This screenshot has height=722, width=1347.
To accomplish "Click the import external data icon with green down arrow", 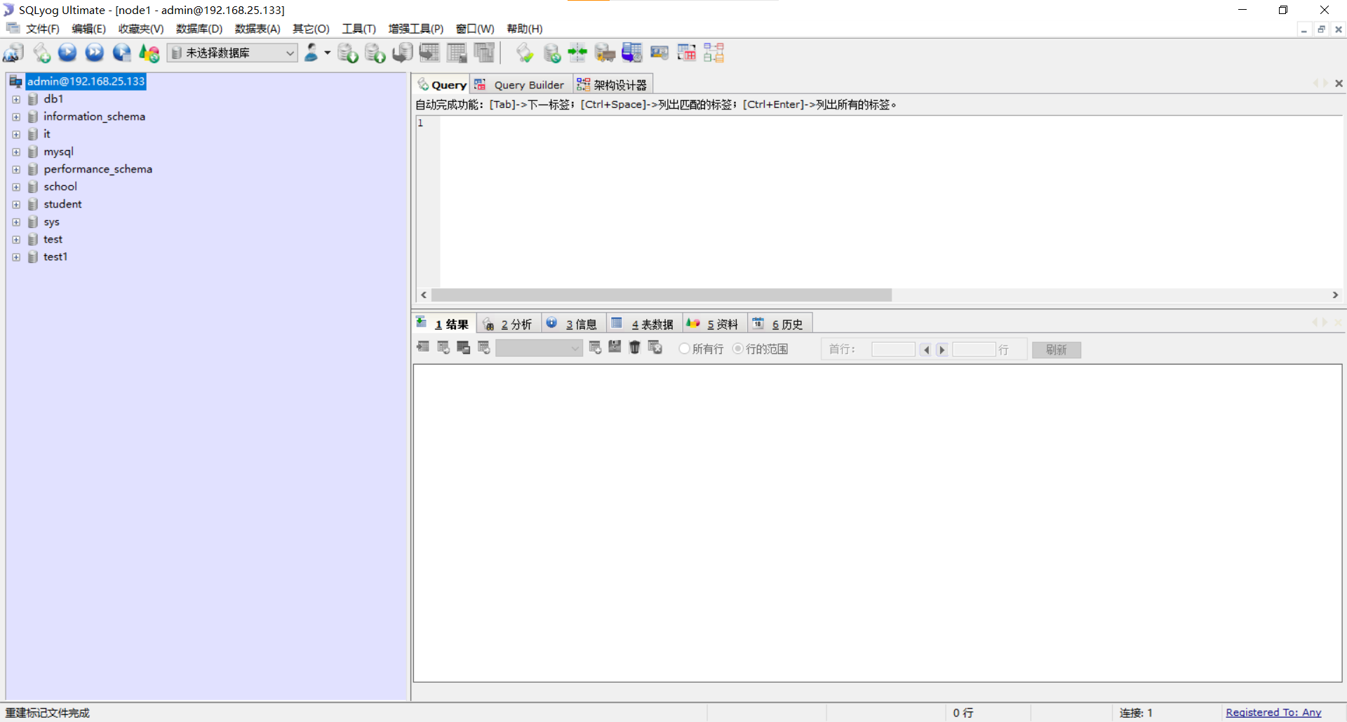I will [x=348, y=53].
